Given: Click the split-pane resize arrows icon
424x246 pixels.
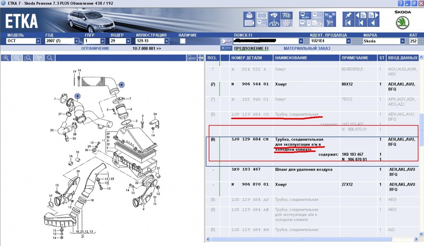Looking at the screenshot, I should (x=201, y=58).
